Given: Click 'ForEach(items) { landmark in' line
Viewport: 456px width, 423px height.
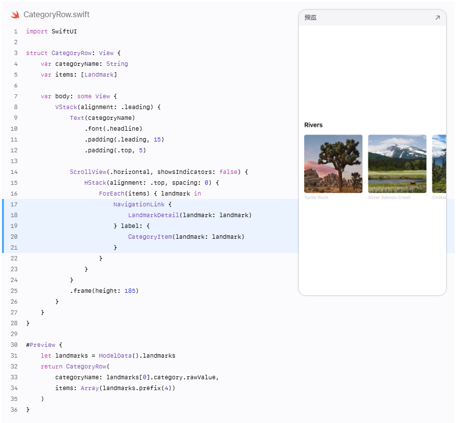Looking at the screenshot, I should (150, 194).
